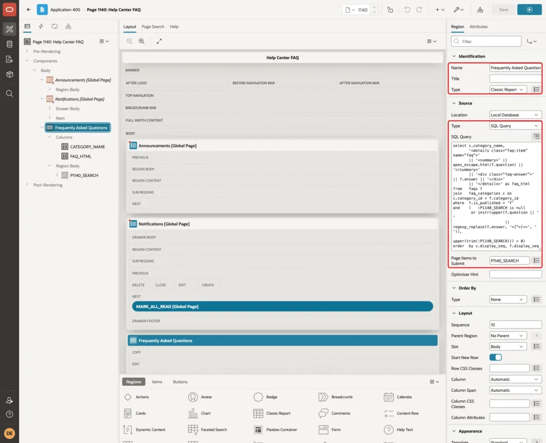Click the Save button

click(503, 10)
